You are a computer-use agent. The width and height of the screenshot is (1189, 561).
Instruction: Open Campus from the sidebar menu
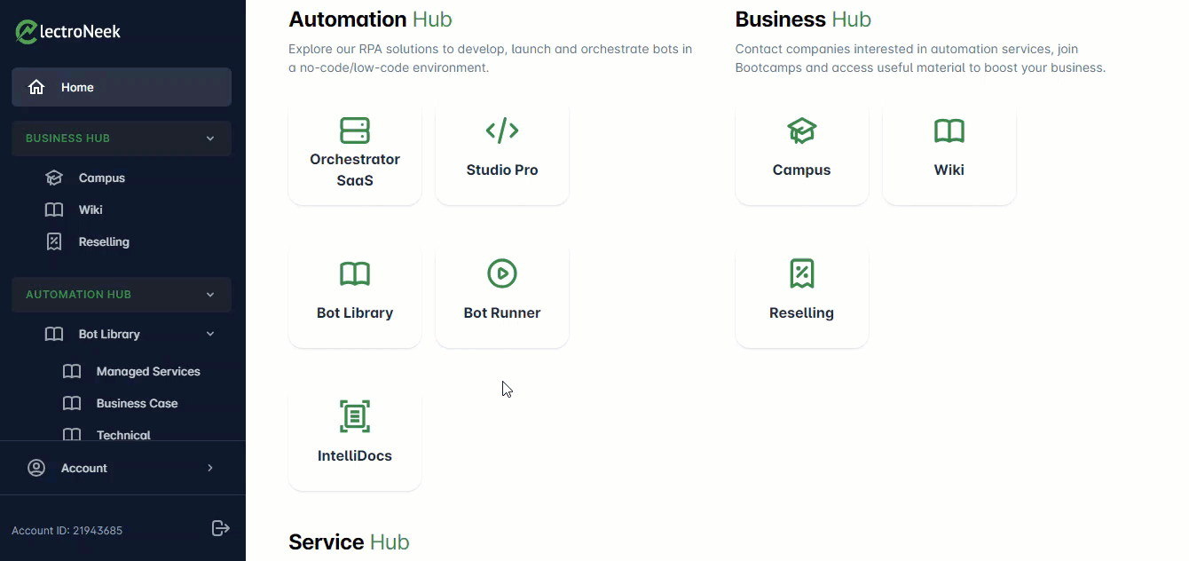[102, 178]
